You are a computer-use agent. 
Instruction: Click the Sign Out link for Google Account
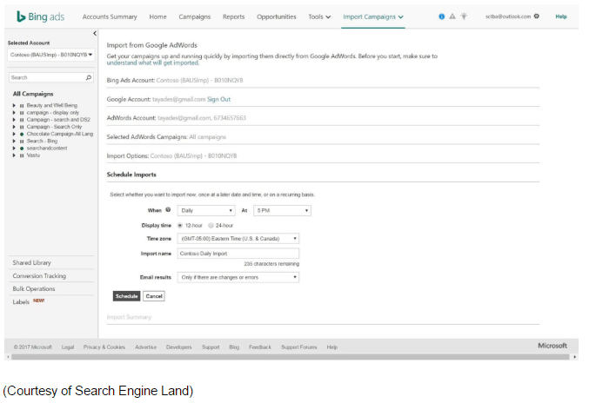tap(218, 99)
